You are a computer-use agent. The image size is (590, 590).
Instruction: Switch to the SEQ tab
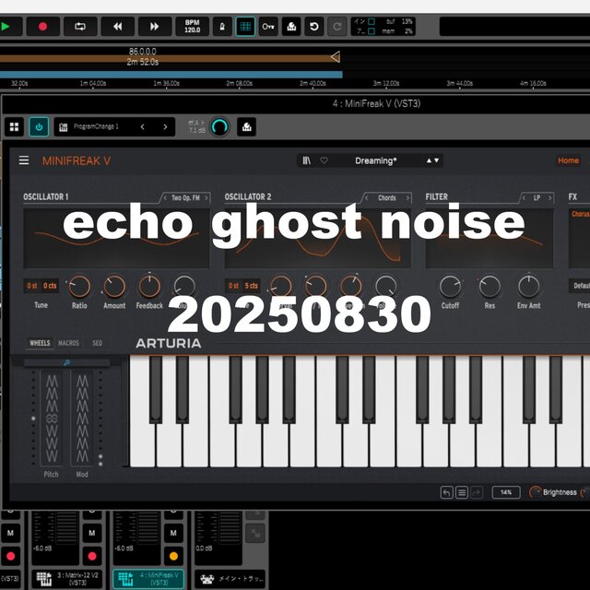pyautogui.click(x=97, y=344)
